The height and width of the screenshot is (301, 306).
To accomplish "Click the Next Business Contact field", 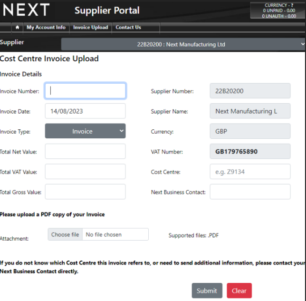I will tap(250, 192).
